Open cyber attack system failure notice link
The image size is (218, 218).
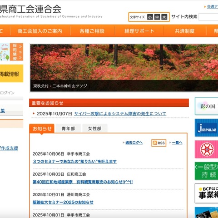120,114
